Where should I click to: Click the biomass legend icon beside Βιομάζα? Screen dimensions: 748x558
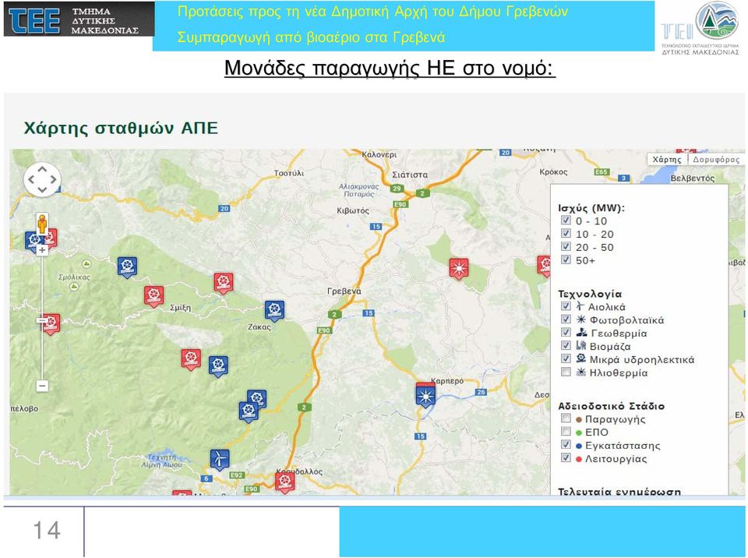pos(581,345)
